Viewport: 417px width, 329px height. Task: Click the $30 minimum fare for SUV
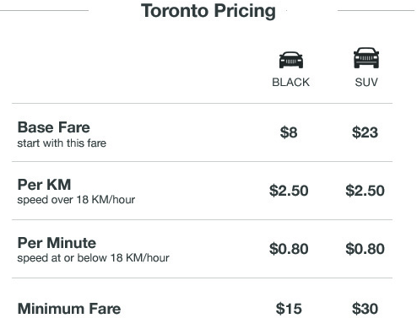point(365,309)
